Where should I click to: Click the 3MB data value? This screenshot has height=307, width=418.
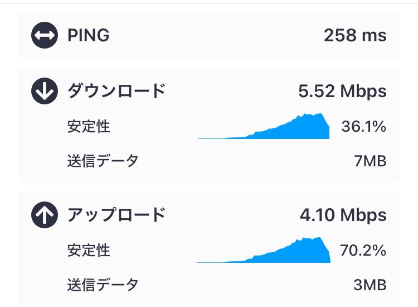[370, 285]
